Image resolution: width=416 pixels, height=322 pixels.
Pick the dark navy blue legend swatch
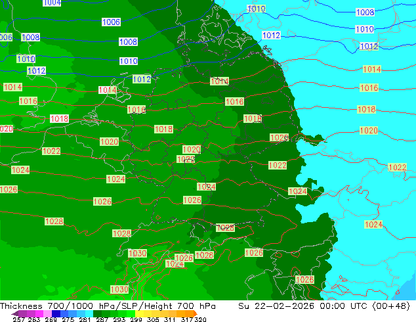point(56,313)
